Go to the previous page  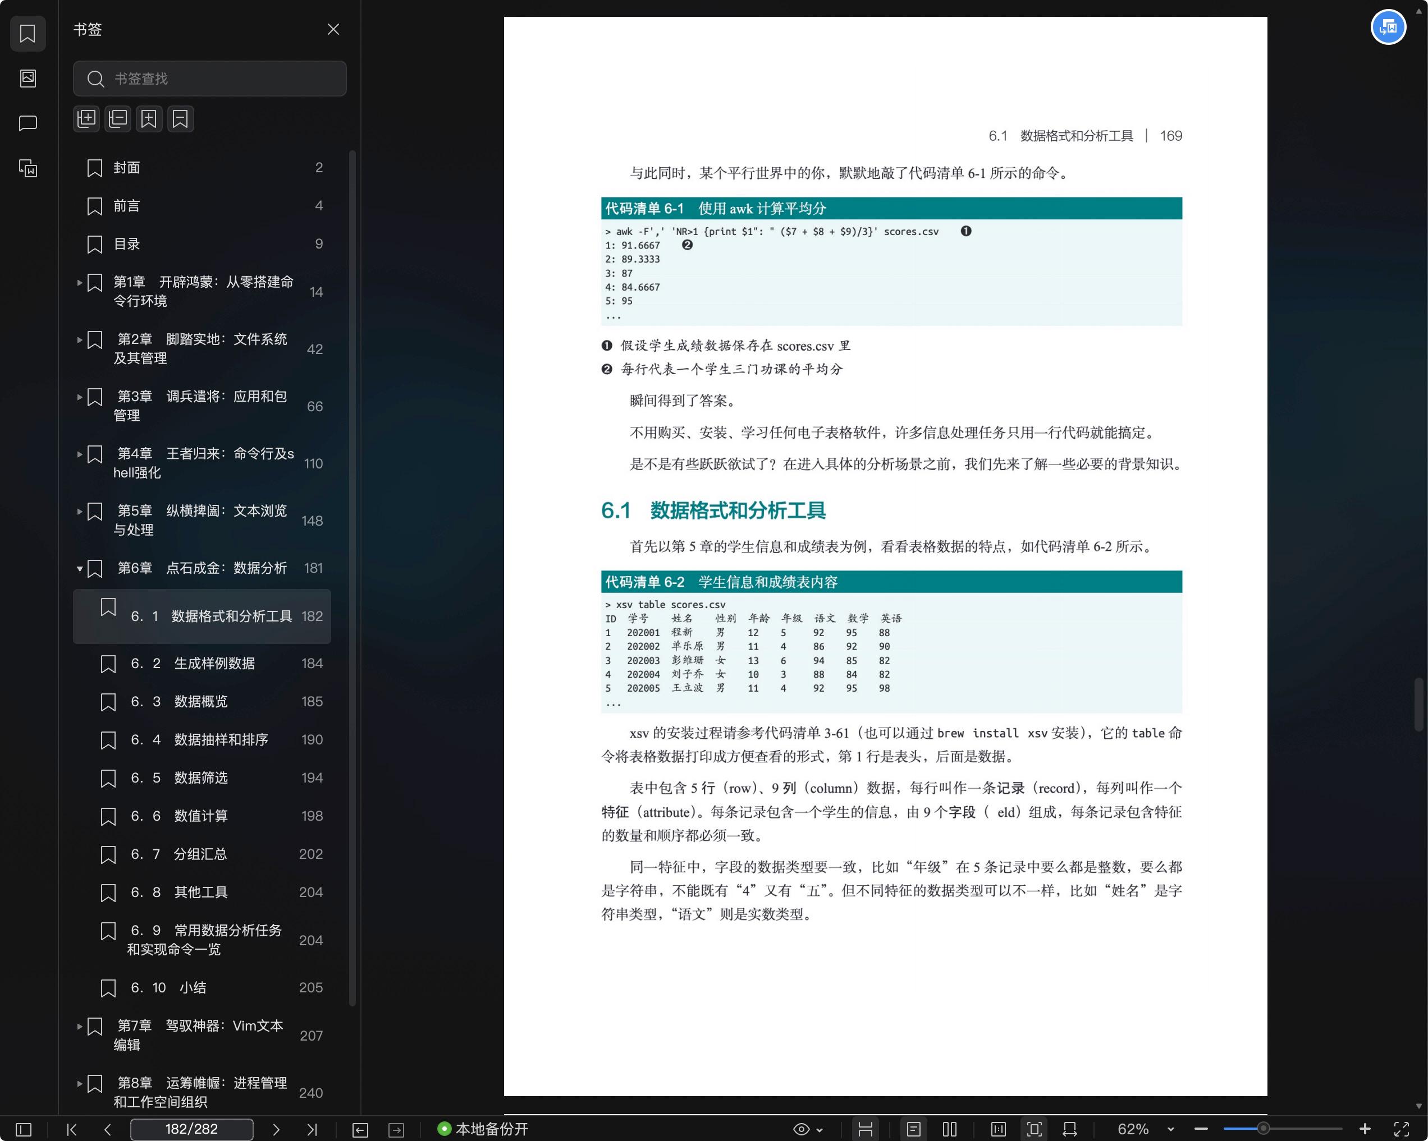click(x=107, y=1130)
